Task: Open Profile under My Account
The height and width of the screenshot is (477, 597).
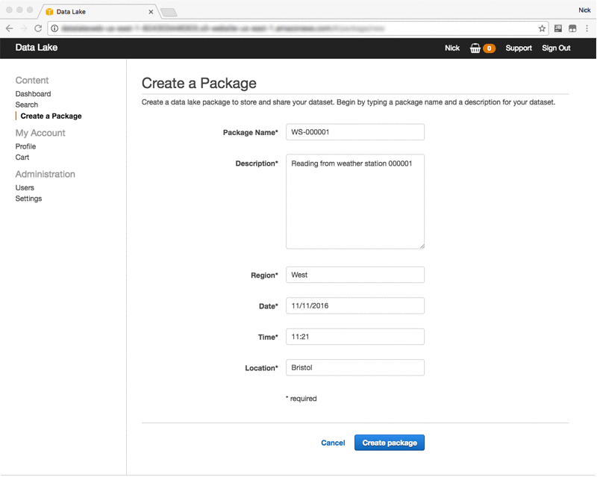Action: coord(25,146)
